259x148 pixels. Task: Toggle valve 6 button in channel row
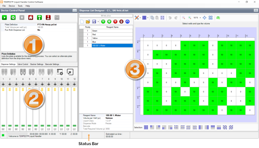(36, 84)
